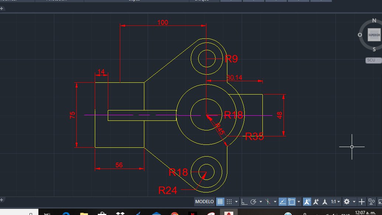Select the 100 horizontal dimension text
The width and height of the screenshot is (382, 215).
(x=162, y=23)
